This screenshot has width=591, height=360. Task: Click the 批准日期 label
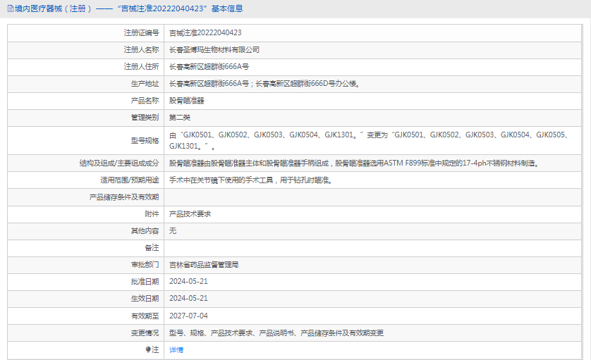145,281
